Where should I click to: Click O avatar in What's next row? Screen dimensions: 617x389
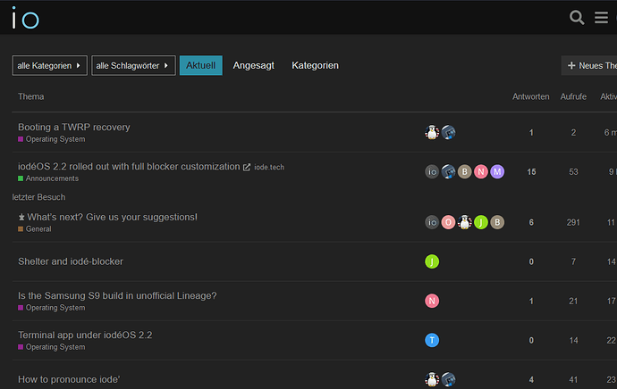448,222
